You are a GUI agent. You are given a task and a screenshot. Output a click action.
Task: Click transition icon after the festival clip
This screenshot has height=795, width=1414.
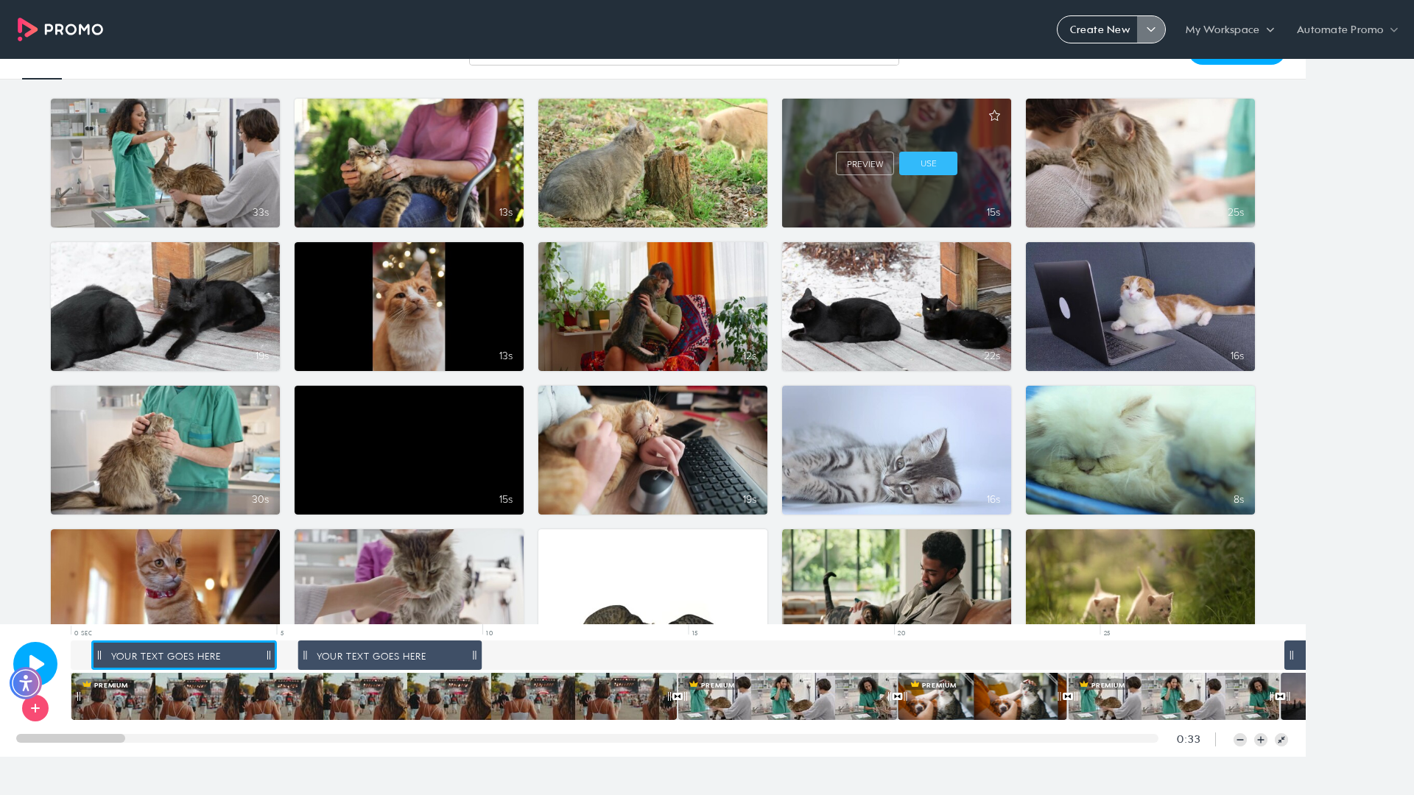[x=678, y=696]
